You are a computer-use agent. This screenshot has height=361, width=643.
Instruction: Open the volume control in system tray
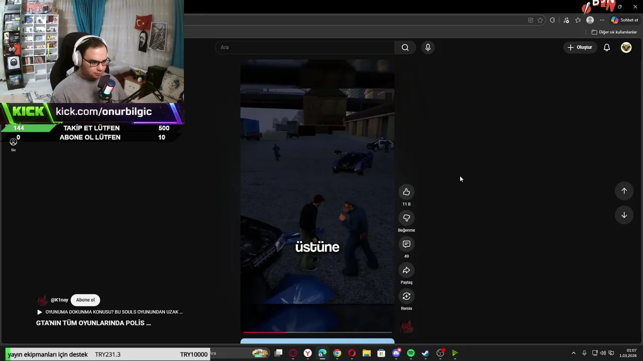tap(603, 353)
